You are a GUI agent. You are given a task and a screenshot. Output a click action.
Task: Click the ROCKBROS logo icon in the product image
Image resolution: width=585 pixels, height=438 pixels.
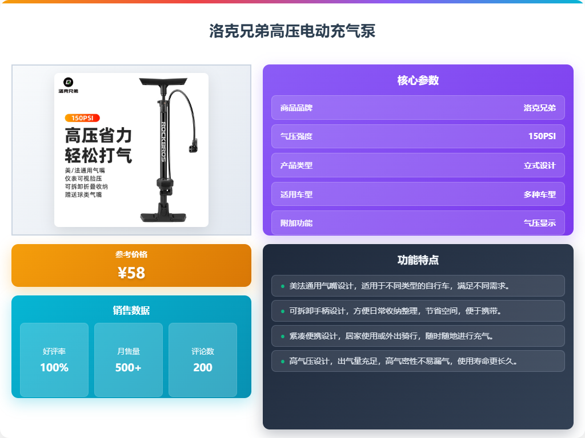point(69,82)
